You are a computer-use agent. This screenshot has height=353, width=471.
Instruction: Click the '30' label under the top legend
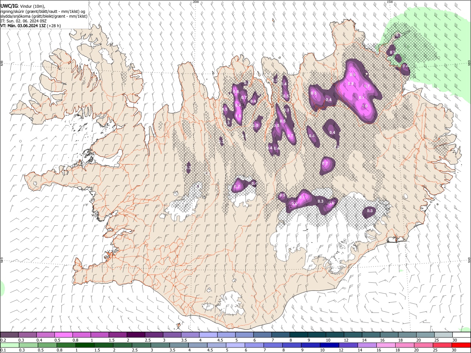pos(455,340)
